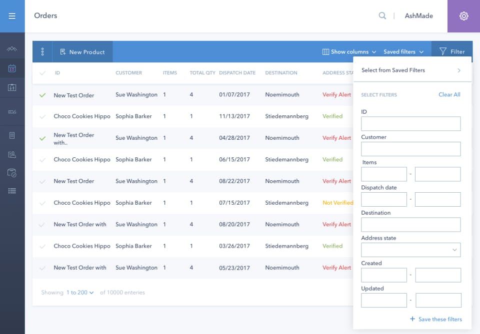This screenshot has height=334, width=480.
Task: Open the window-with-checkmark sidebar icon
Action: pyautogui.click(x=12, y=173)
